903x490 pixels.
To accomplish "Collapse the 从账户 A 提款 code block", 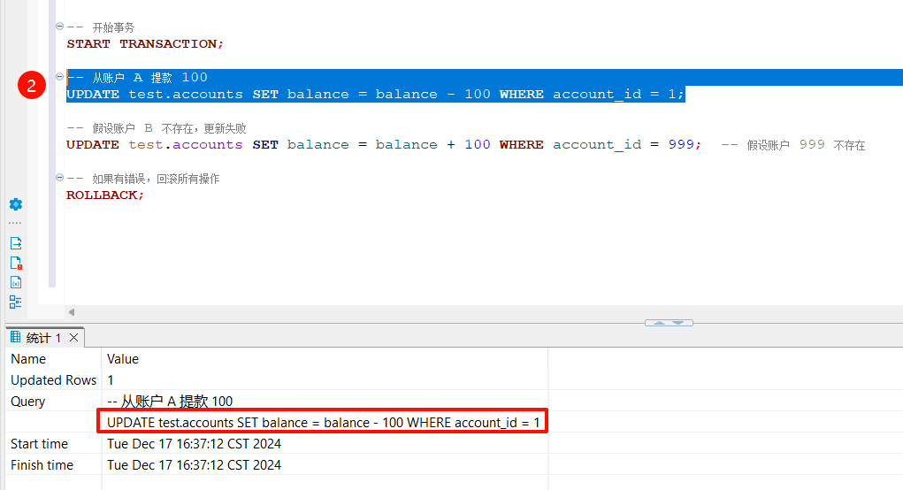I will point(59,77).
